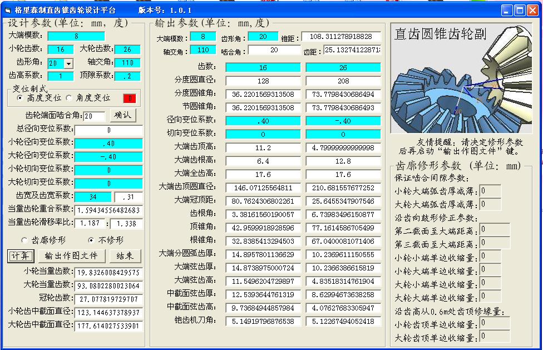Click the bevel gear pair illustration
The width and height of the screenshot is (543, 350).
point(461,78)
